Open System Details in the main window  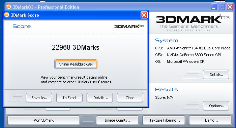click(216, 75)
